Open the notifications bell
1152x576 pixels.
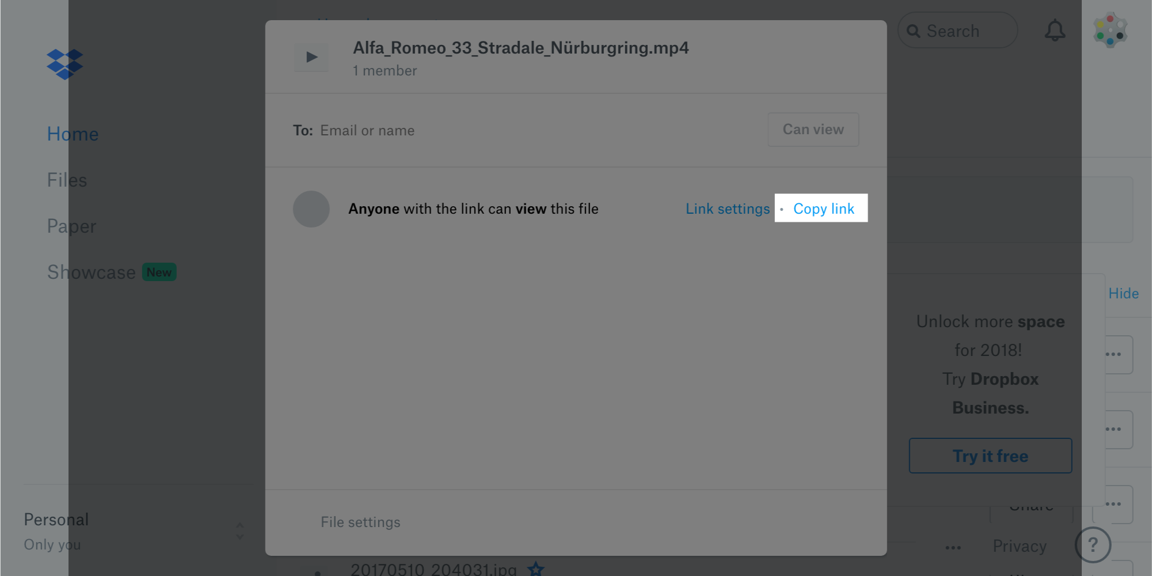click(1055, 31)
